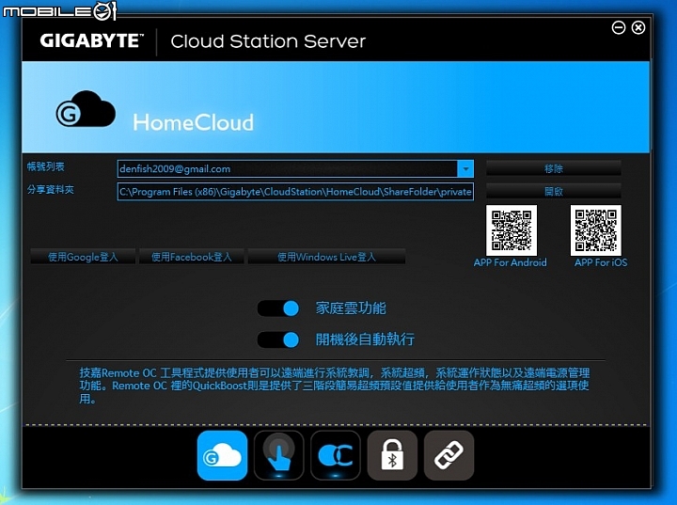
Task: Minimize the Cloud Station Server window
Action: [x=619, y=27]
